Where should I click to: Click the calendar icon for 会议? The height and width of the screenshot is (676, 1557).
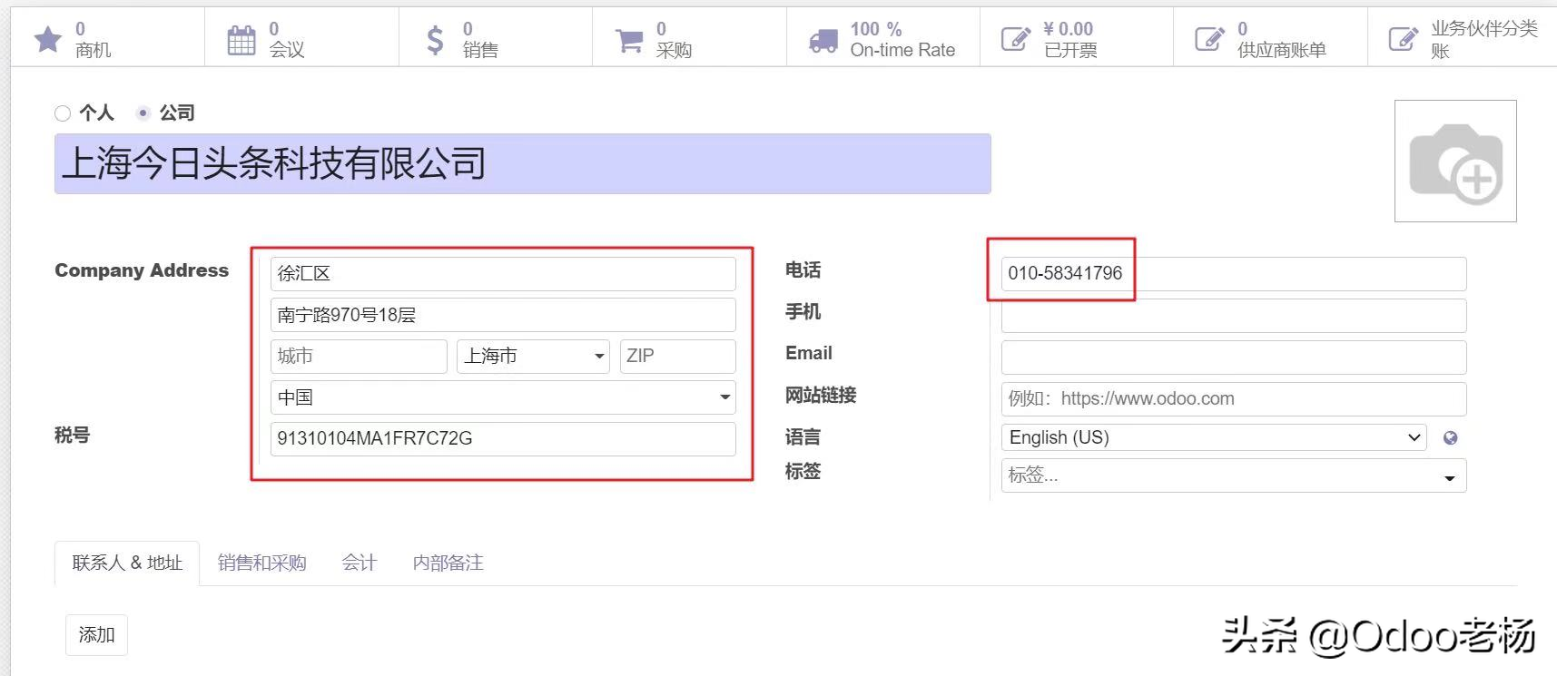pyautogui.click(x=241, y=40)
